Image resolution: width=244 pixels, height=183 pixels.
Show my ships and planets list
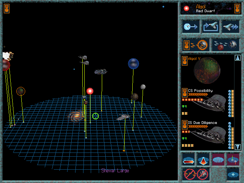pyautogui.click(x=196, y=45)
